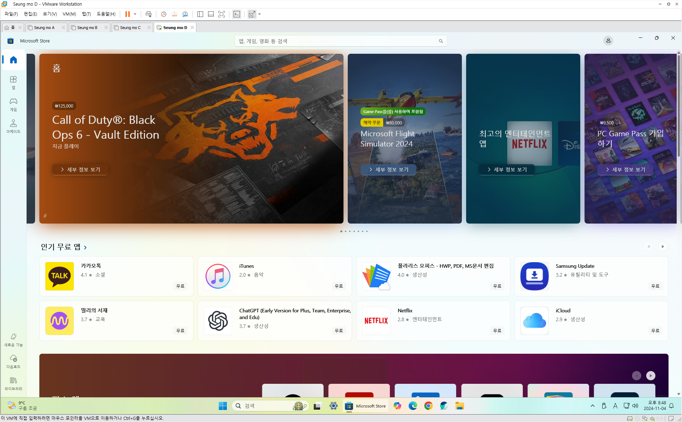Image resolution: width=682 pixels, height=422 pixels.
Task: View details for Call of Duty Black Ops 6
Action: (x=80, y=169)
